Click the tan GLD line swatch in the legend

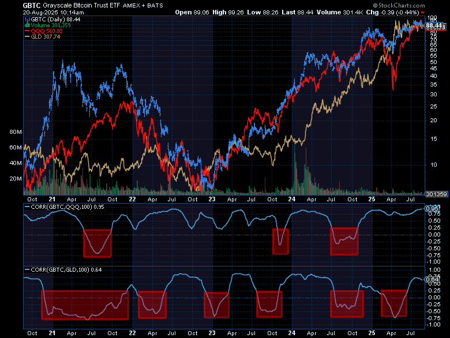27,37
